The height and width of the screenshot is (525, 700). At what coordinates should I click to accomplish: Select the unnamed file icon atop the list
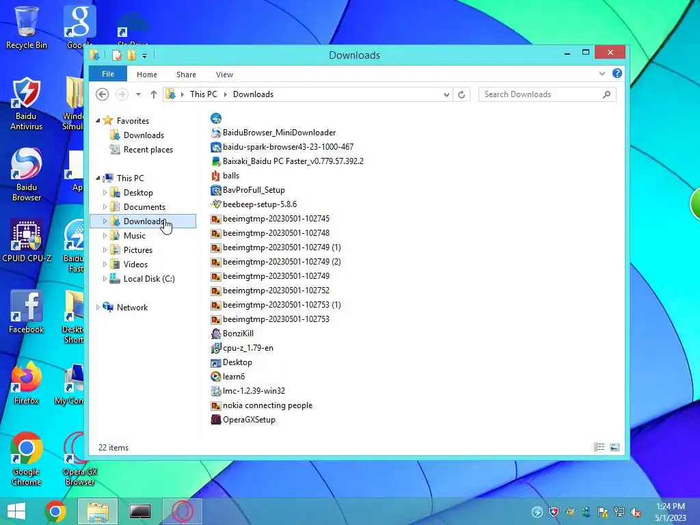coord(215,118)
